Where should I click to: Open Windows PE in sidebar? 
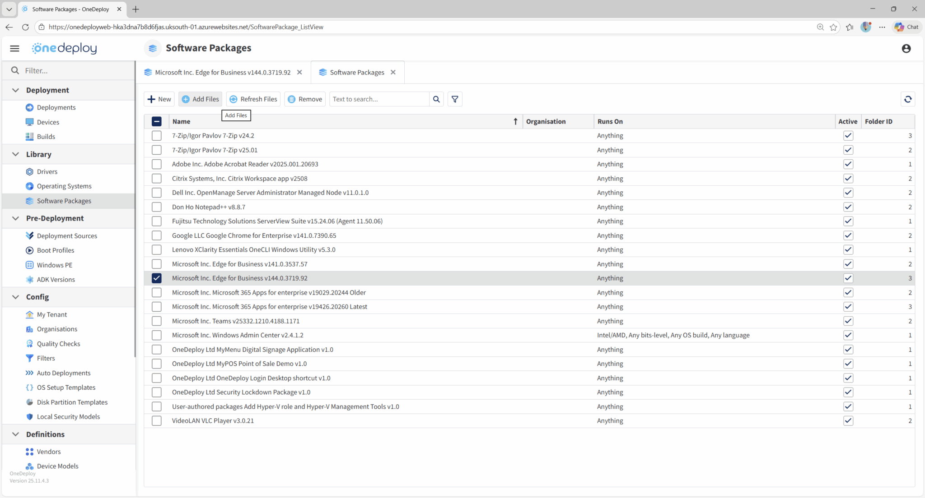(54, 265)
